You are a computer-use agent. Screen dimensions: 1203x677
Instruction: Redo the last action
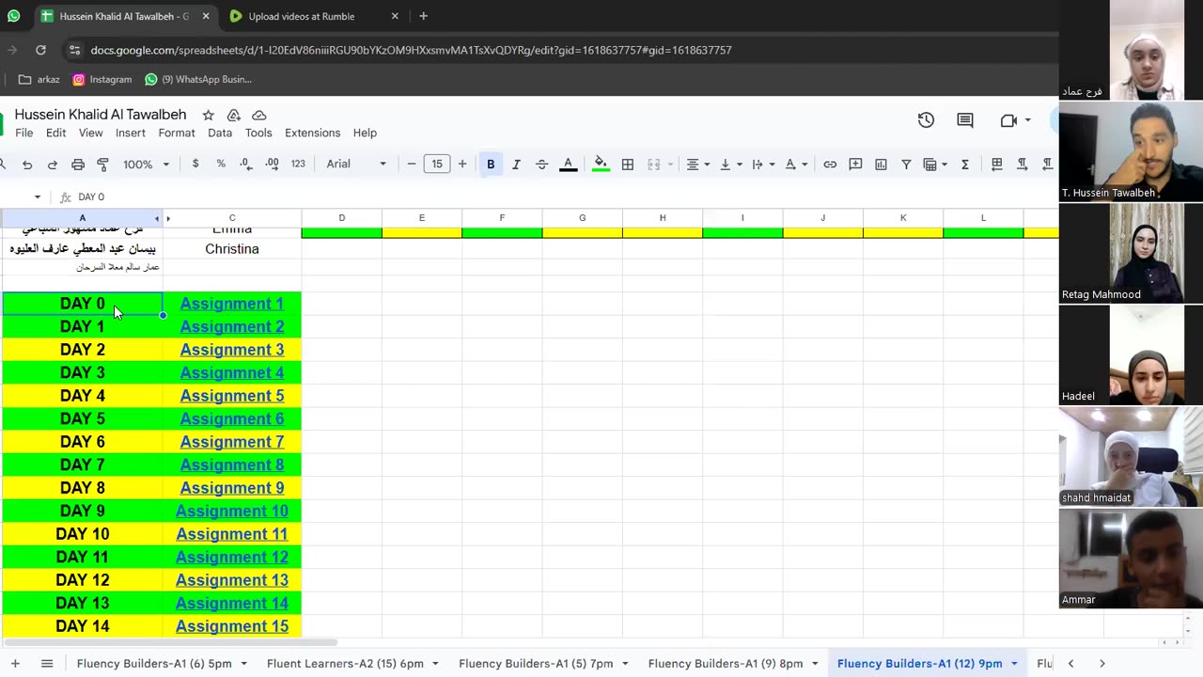(x=53, y=165)
